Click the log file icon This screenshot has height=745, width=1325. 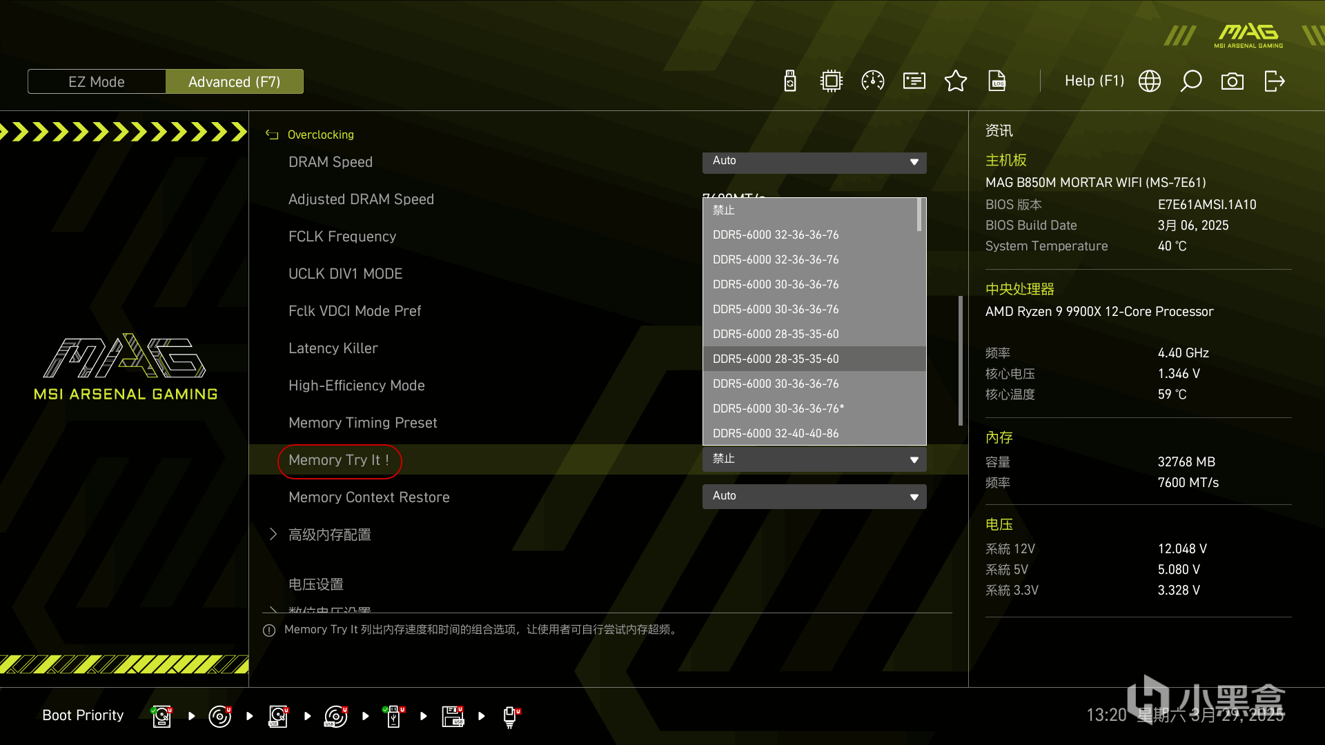(997, 81)
